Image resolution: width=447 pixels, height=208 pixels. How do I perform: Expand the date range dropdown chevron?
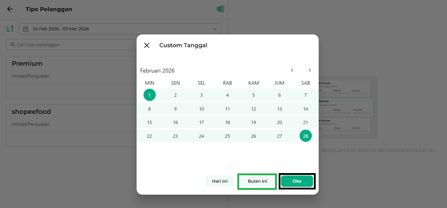point(215,29)
